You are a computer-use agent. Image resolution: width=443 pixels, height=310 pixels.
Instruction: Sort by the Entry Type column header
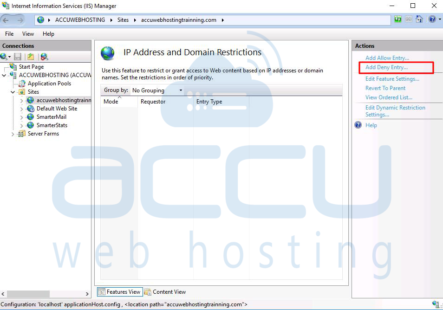[221, 101]
